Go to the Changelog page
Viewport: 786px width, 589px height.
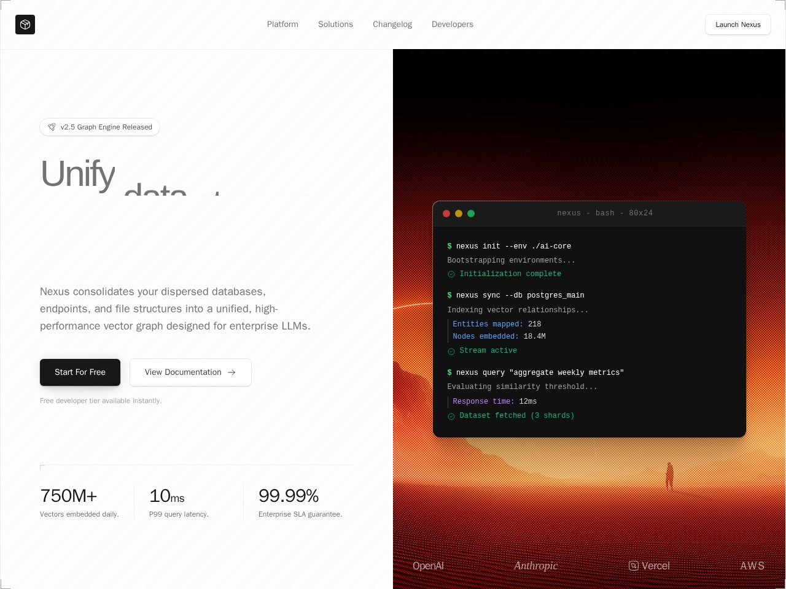(392, 25)
